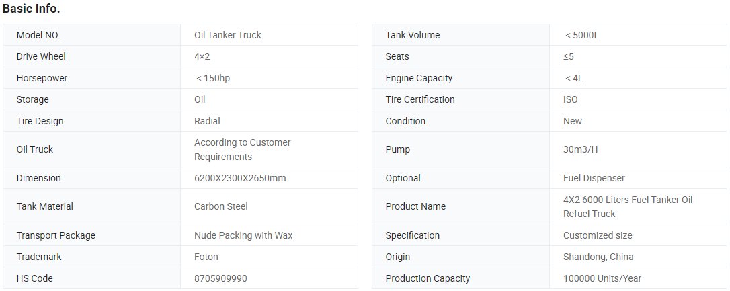Click the Basic Info. heading
Viewport: 730px width, 291px height.
point(31,9)
